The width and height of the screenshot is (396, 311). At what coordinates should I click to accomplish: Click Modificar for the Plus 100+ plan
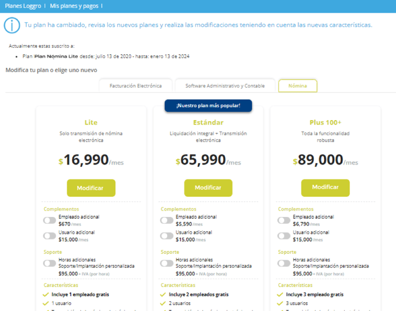click(x=325, y=188)
